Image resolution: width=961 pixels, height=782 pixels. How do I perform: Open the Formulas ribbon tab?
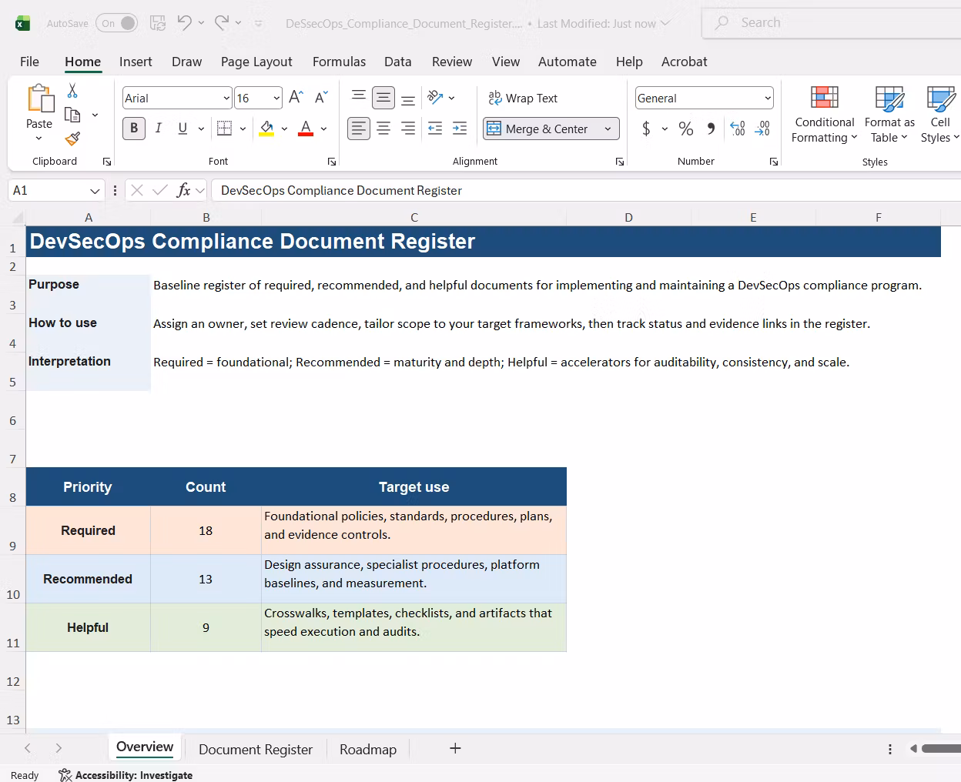[339, 62]
